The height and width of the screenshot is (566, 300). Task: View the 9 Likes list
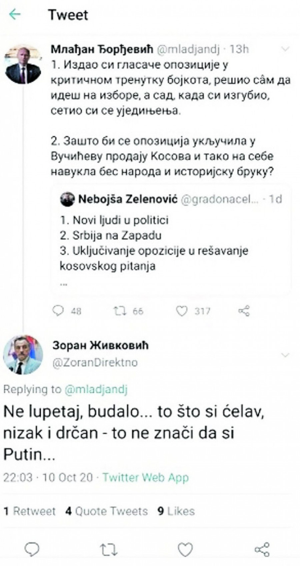[176, 511]
